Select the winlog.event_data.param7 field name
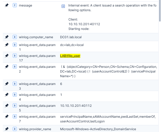Screen dimensions: 163x132 click(x=37, y=119)
